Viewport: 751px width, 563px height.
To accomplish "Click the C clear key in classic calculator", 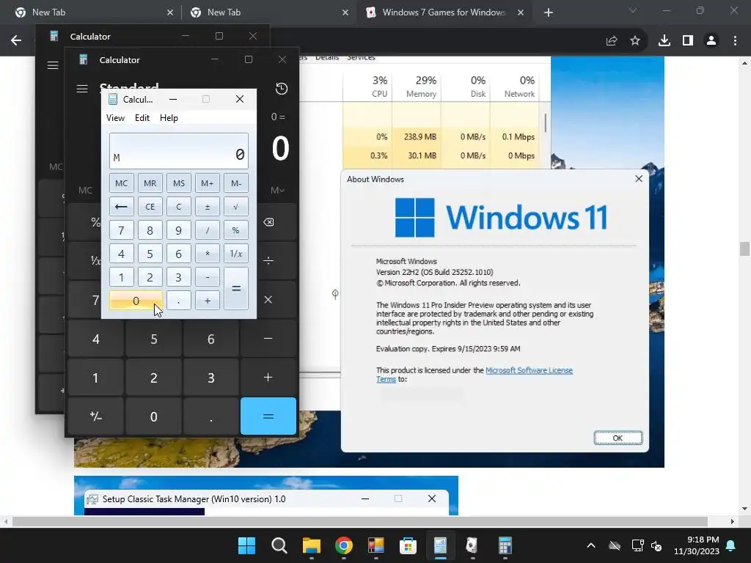I will click(x=179, y=207).
